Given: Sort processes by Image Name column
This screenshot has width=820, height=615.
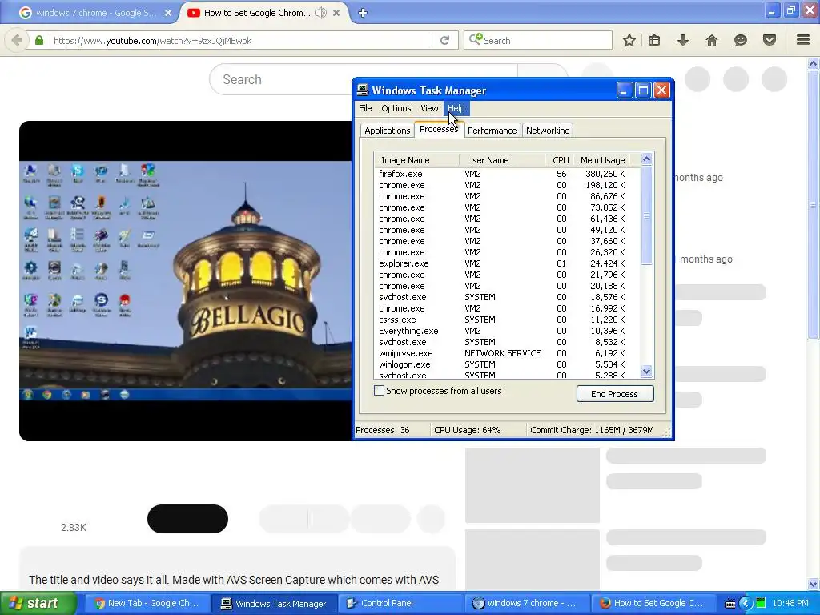Looking at the screenshot, I should [x=416, y=160].
